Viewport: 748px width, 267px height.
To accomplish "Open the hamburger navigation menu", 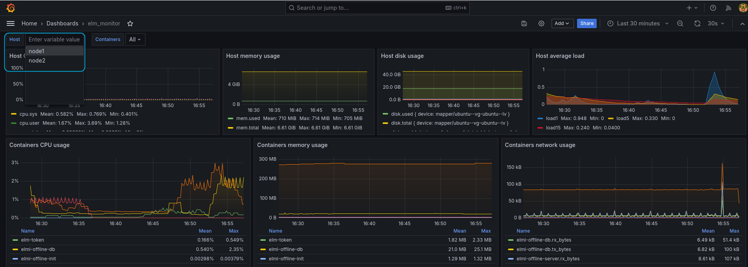I will [x=11, y=23].
